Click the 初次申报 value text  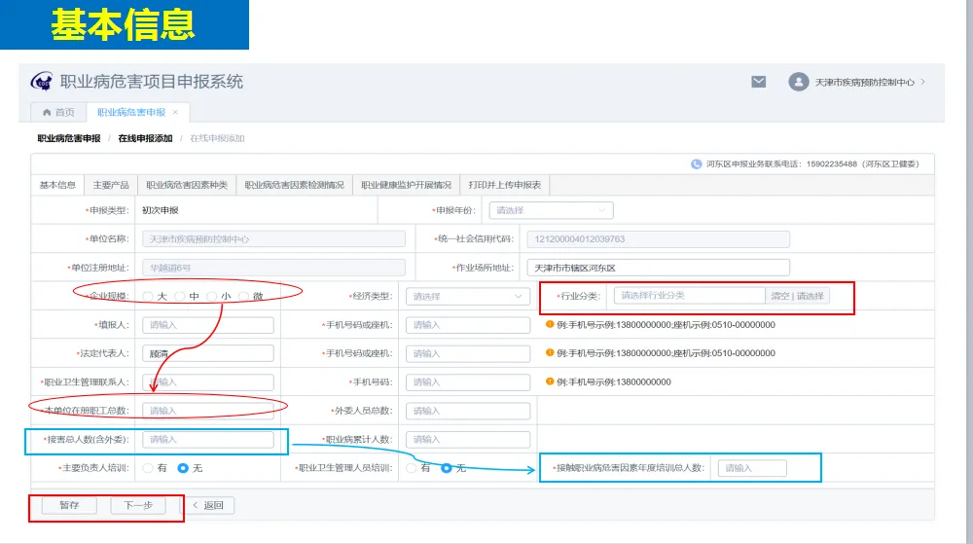pos(161,210)
